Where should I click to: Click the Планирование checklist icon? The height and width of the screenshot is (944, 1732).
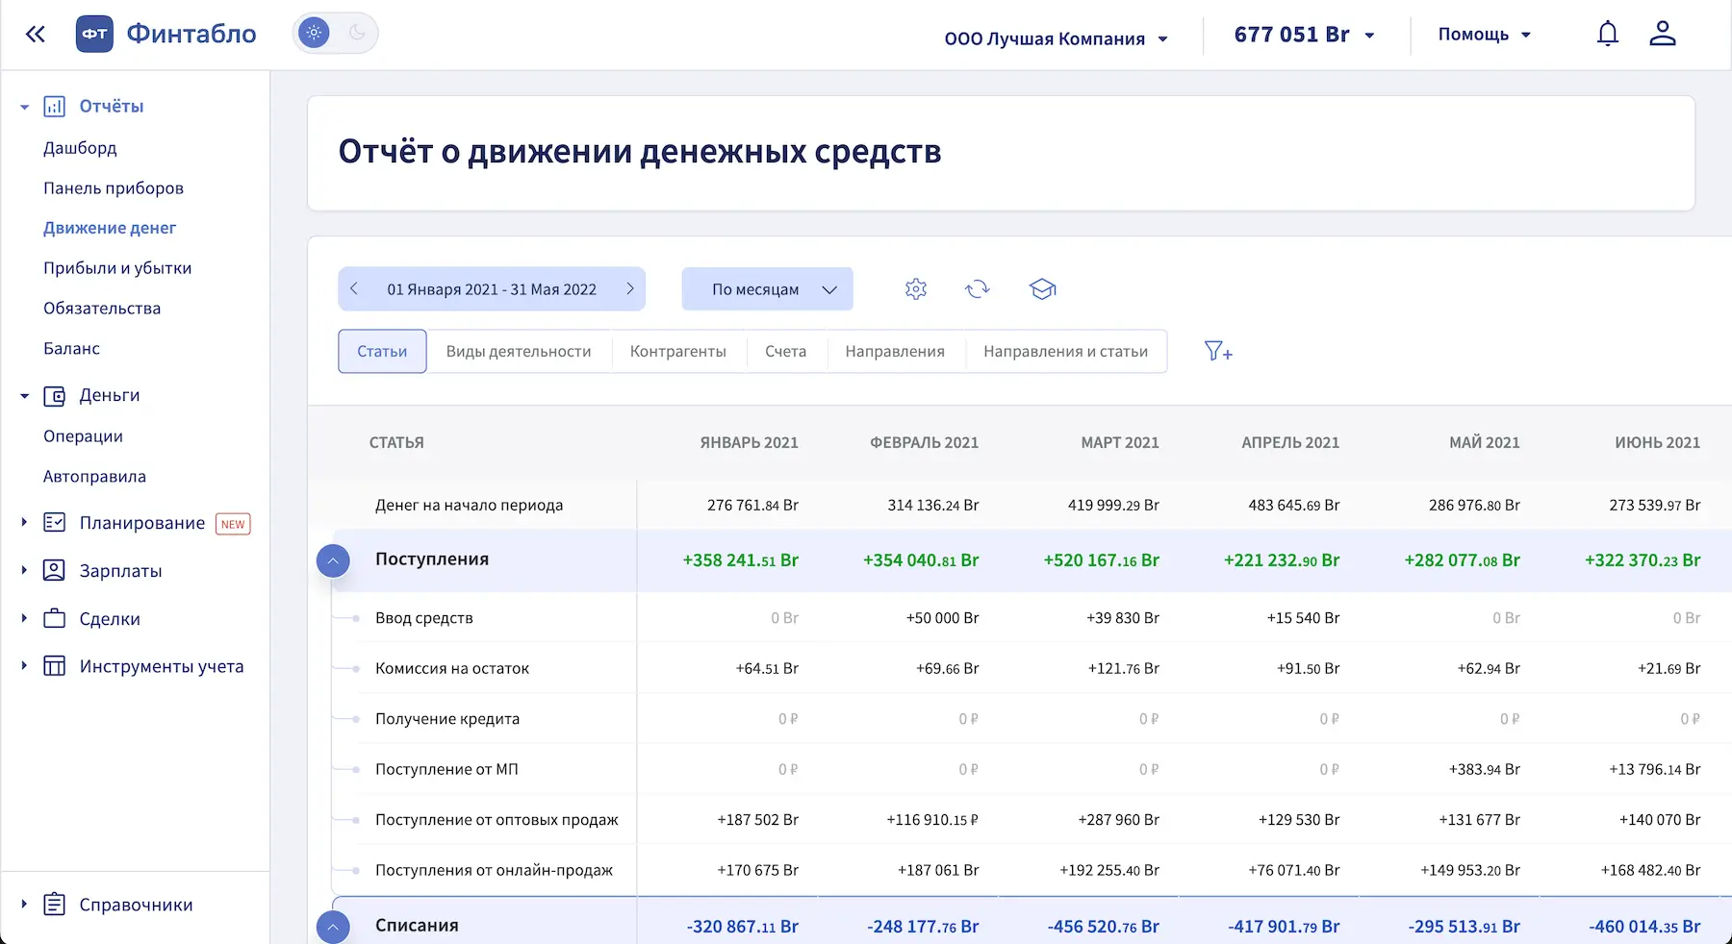[x=55, y=523]
